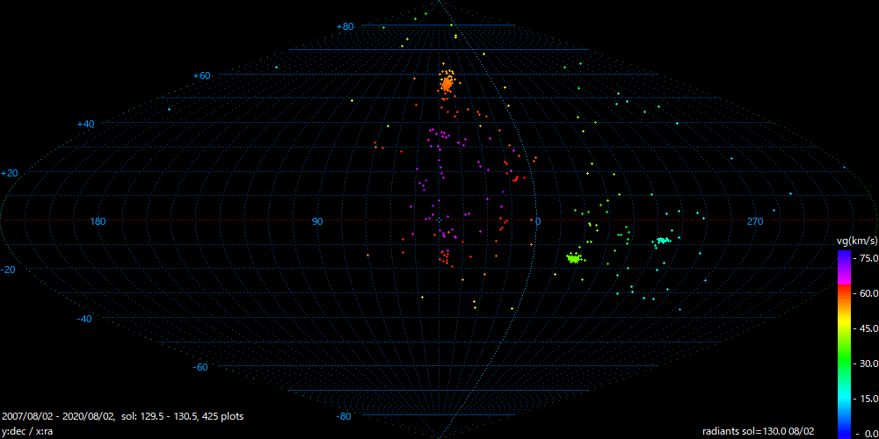Click the small red cluster below the equator
The height and width of the screenshot is (439, 879).
click(444, 257)
